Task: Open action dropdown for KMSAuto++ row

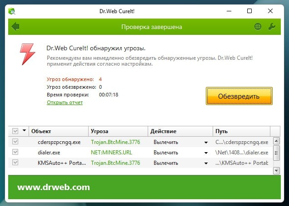Action: click(x=206, y=163)
